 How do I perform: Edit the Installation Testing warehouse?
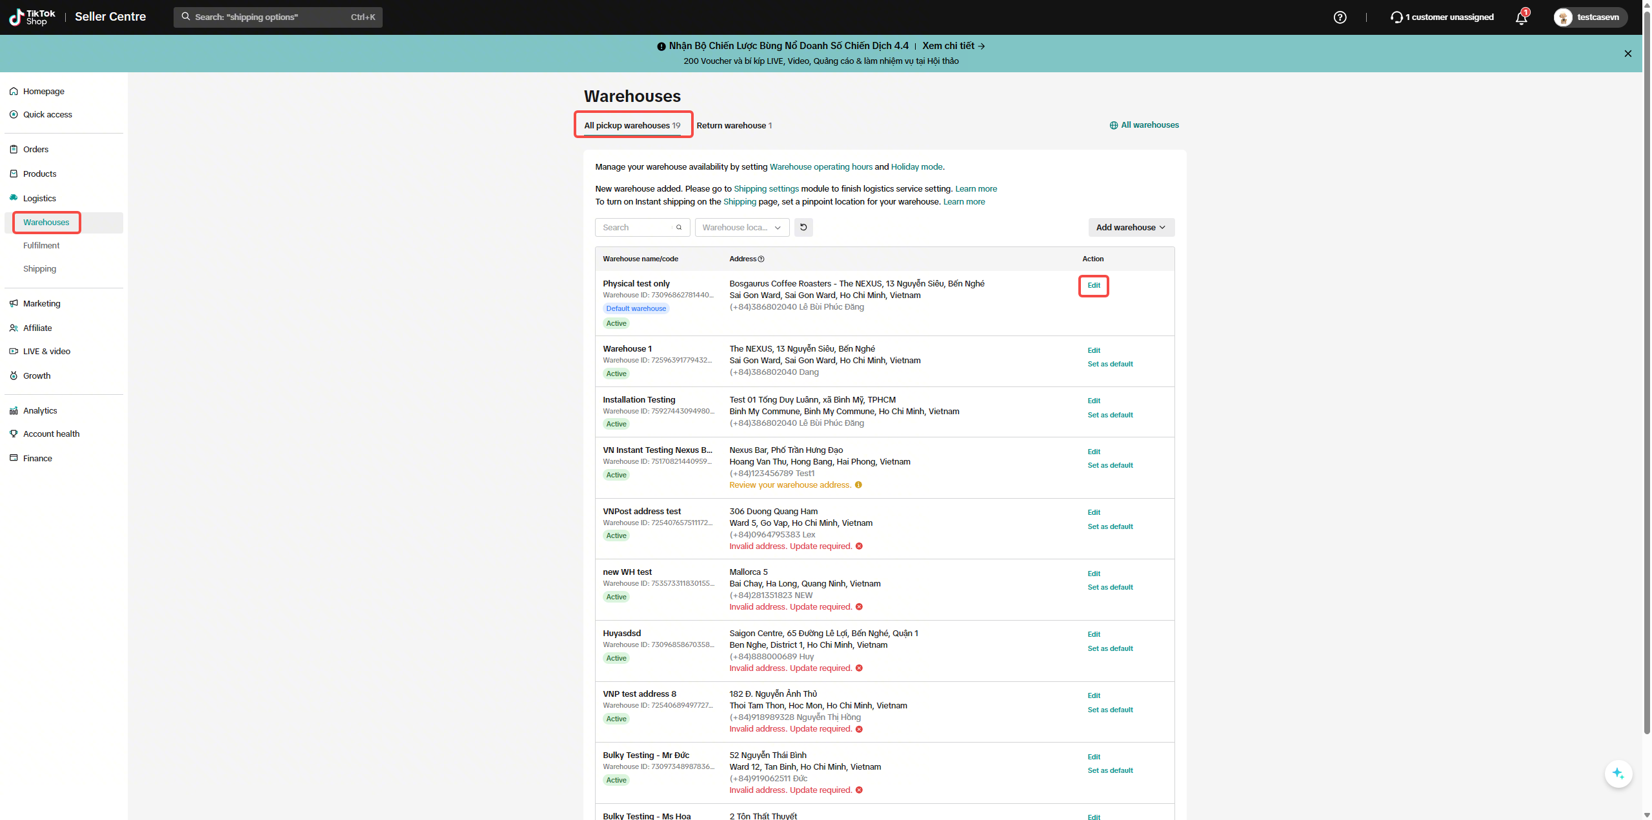coord(1094,401)
